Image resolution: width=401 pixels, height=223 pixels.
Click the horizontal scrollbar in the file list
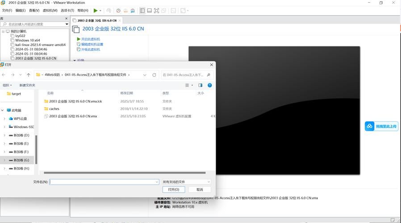pos(125,173)
